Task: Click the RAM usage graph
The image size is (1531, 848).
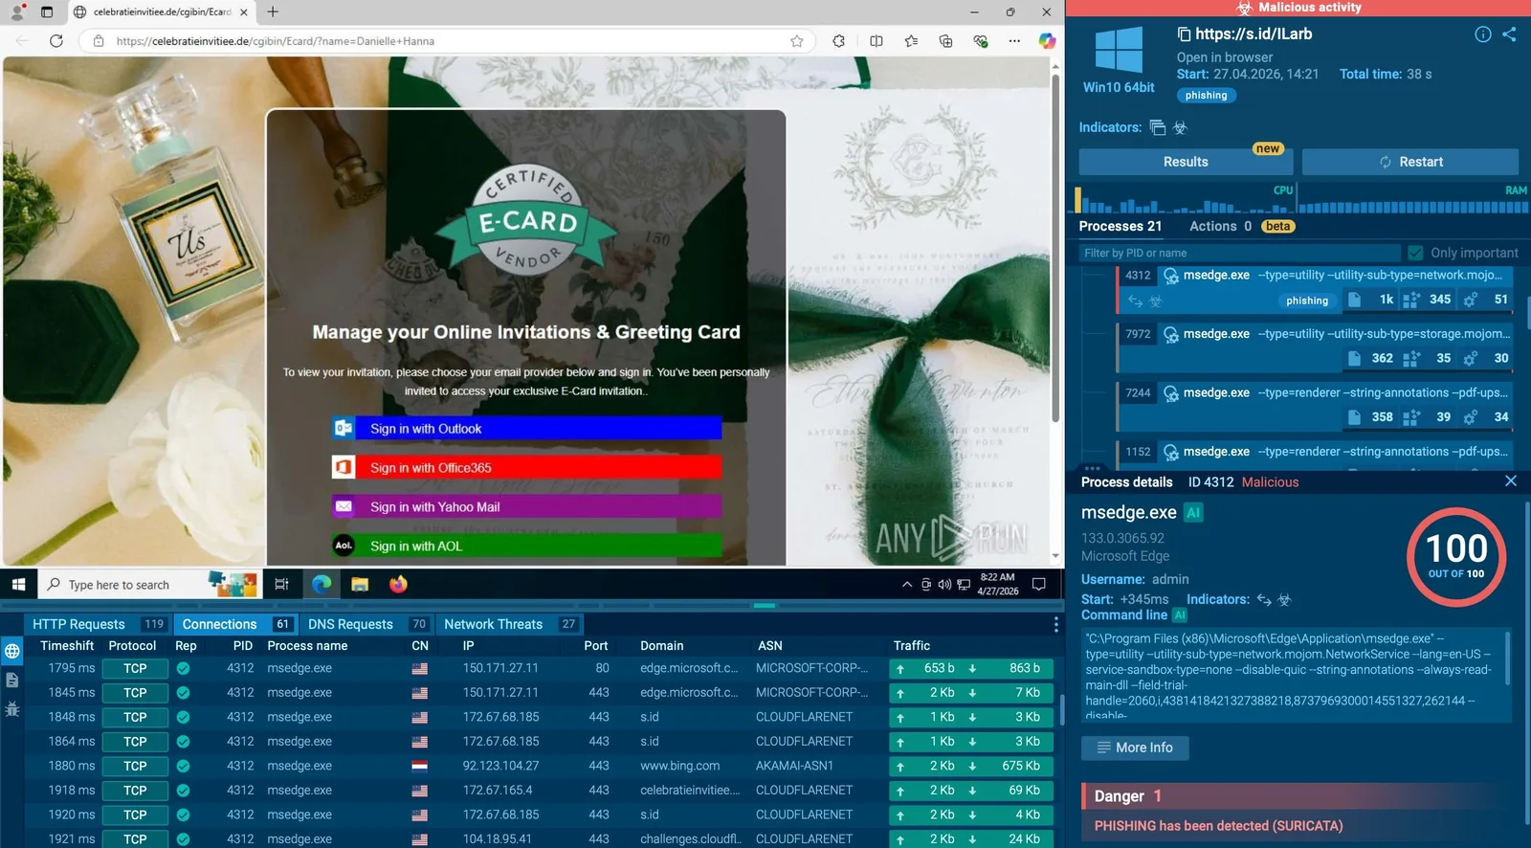Action: 1412,198
